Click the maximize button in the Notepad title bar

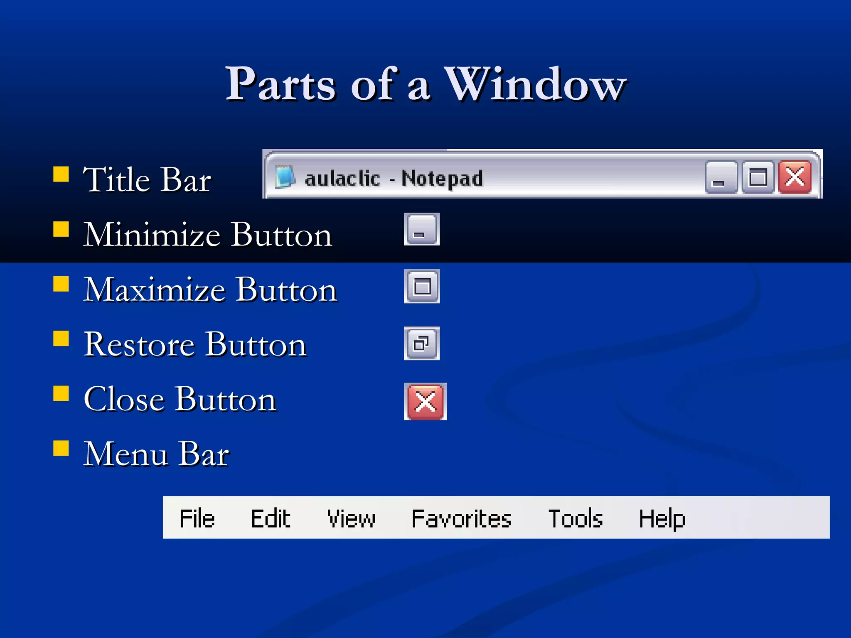point(758,177)
